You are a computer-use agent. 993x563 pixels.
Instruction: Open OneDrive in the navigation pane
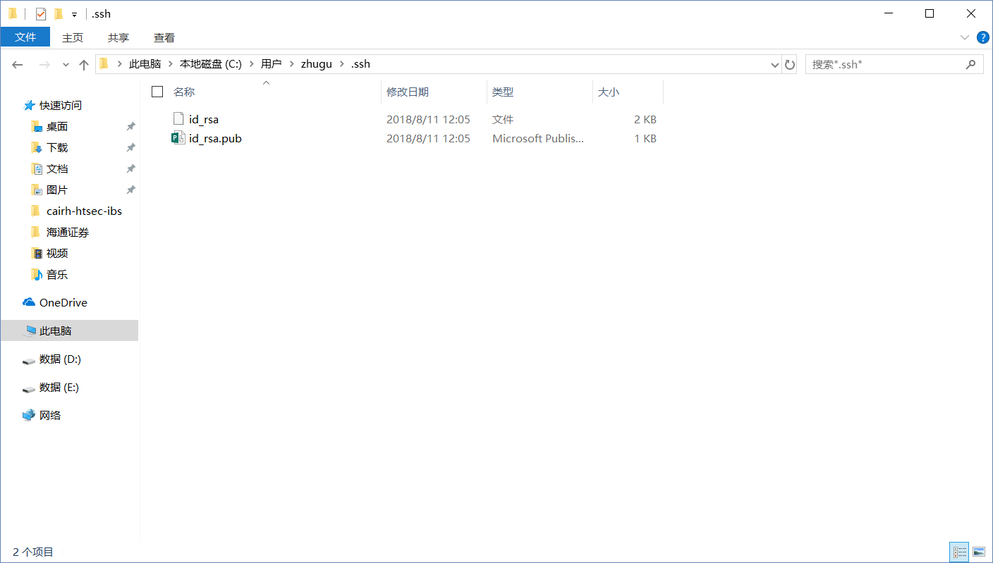[x=63, y=302]
